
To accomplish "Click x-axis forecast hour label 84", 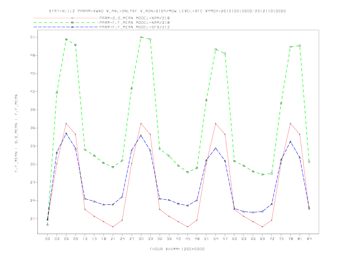I will tap(309, 239).
